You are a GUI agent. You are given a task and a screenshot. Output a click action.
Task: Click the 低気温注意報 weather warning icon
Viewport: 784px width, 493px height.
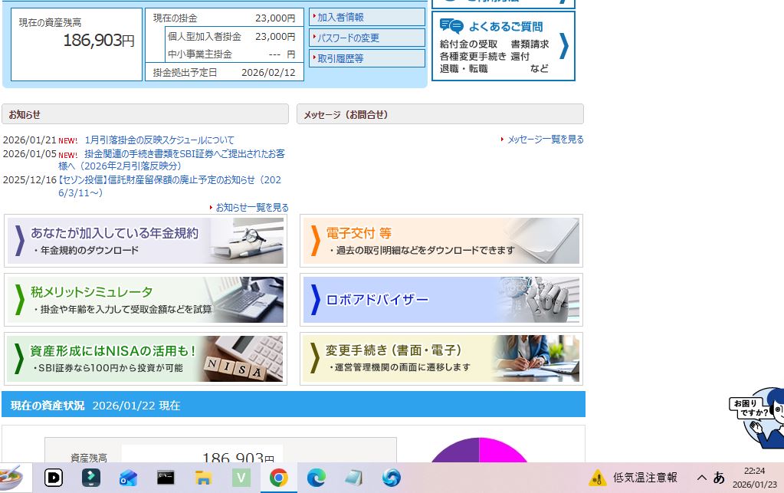point(598,478)
